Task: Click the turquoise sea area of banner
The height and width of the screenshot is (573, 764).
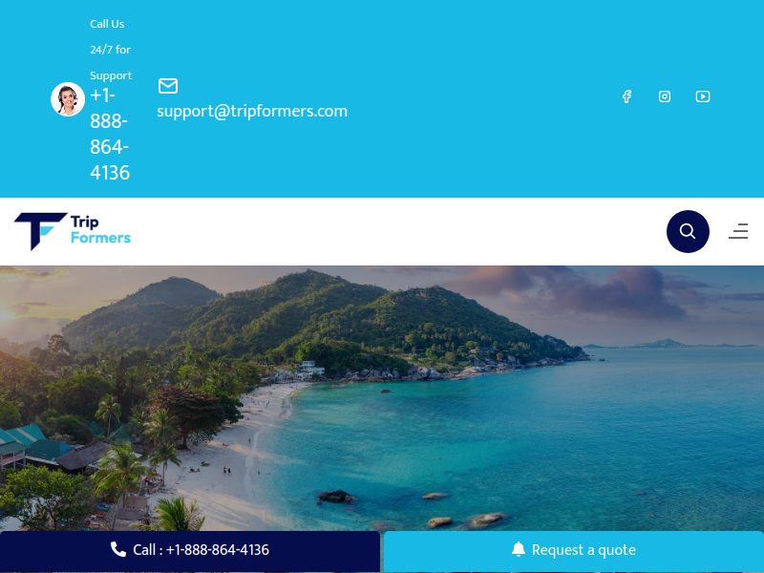Action: coord(536,438)
